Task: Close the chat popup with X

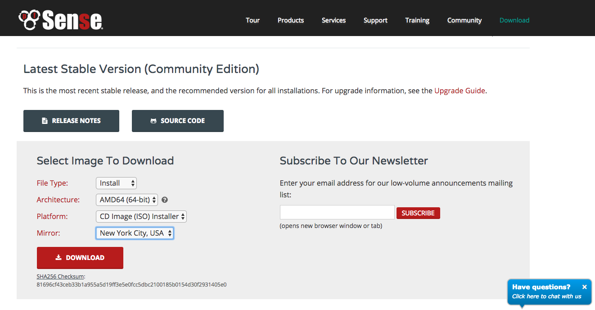Action: [584, 287]
